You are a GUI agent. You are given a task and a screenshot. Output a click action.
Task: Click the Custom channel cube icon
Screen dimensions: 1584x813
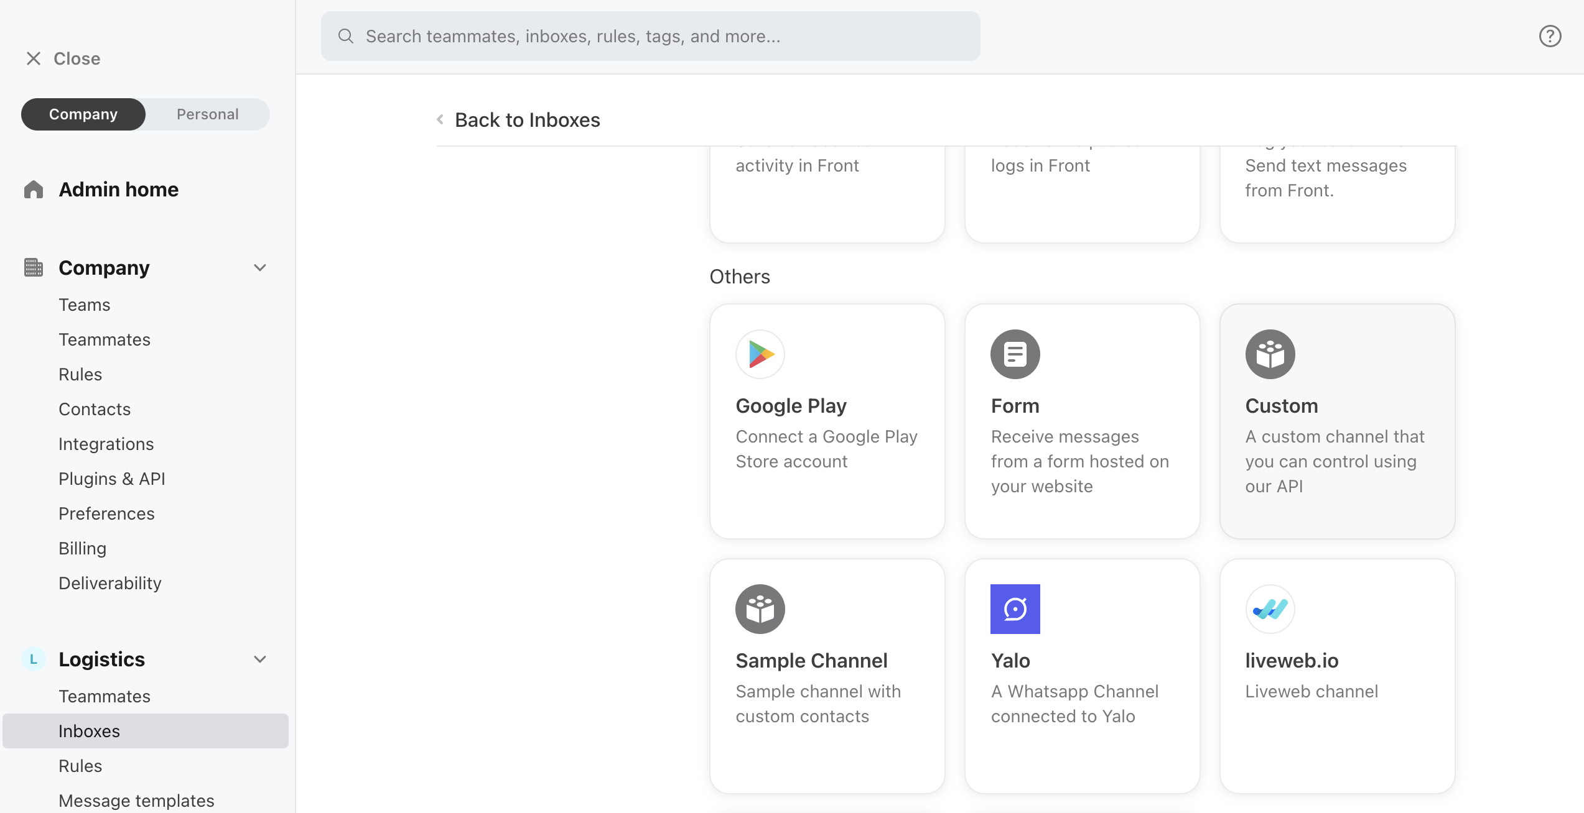(x=1270, y=354)
